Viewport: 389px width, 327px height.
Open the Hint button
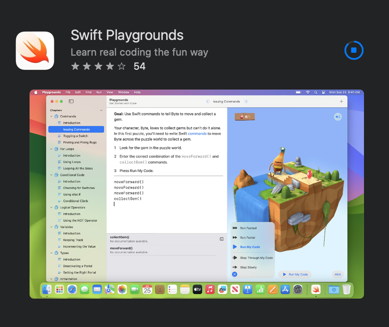tap(338, 274)
